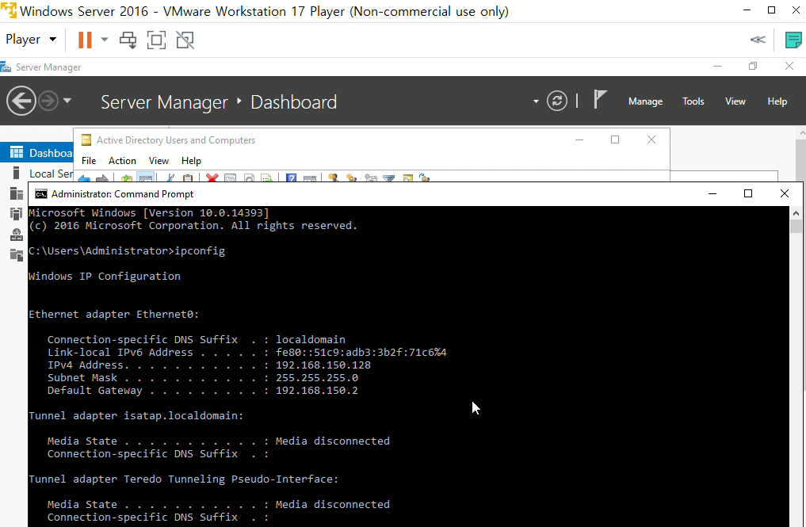This screenshot has width=806, height=527.
Task: Select Local Server in the sidebar
Action: [x=41, y=174]
